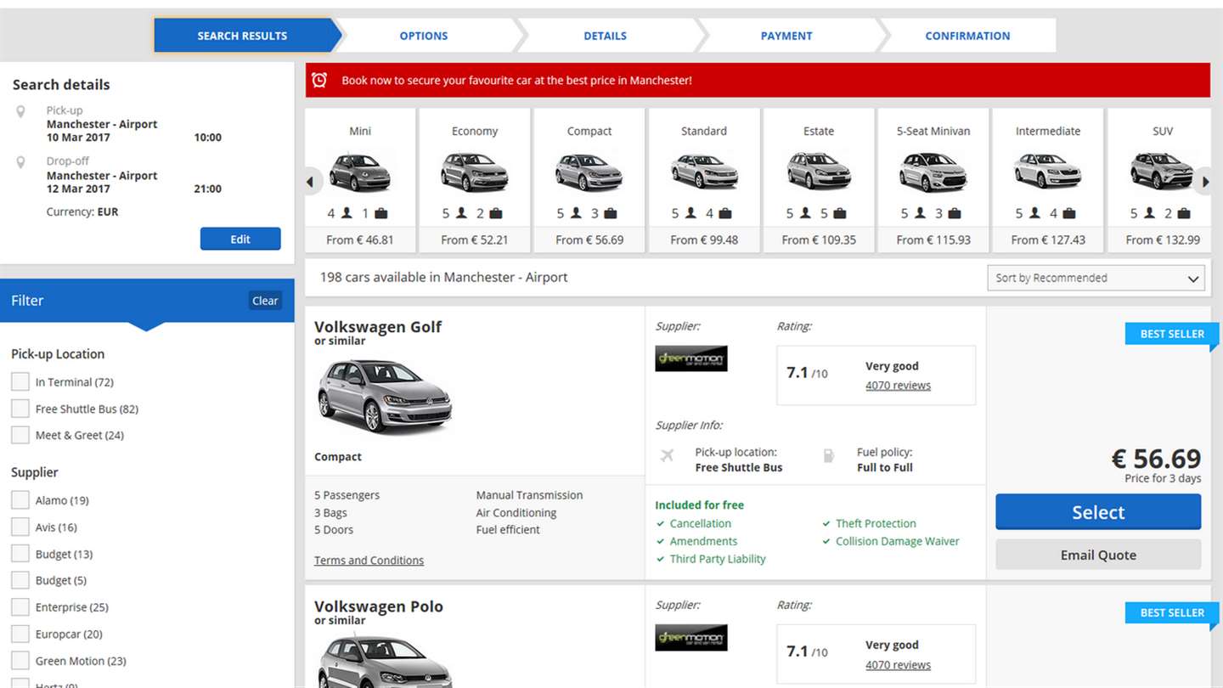Open the Details step

(606, 36)
